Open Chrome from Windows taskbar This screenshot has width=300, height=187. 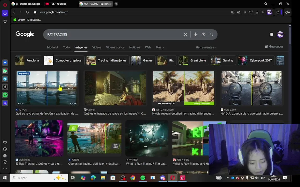133,178
